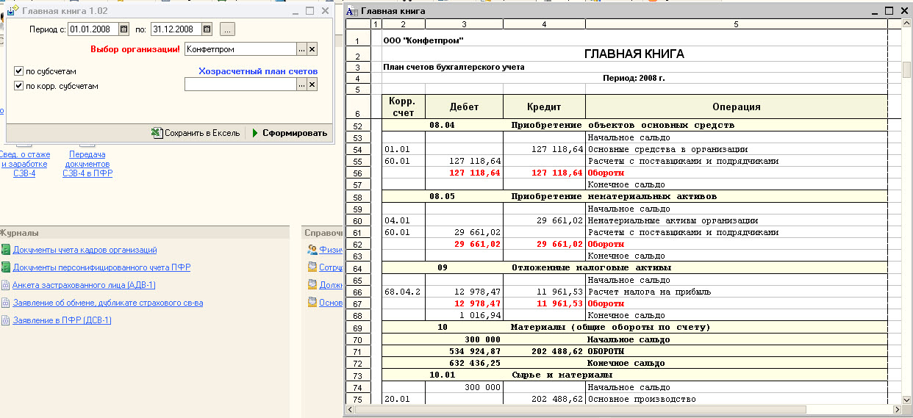
Task: Clear the chart of accounts field
Action: coord(312,84)
